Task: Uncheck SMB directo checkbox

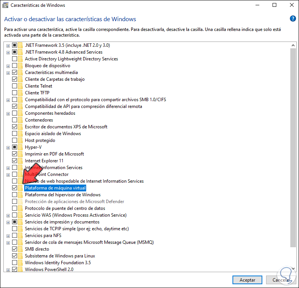Action: [x=14, y=249]
